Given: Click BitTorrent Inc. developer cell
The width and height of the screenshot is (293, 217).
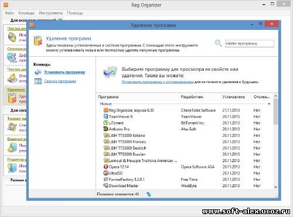Looking at the screenshot, I should [193, 123].
